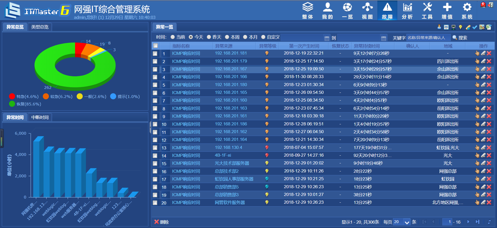Select the 当前 time radio button
This screenshot has width=497, height=228.
[x=173, y=37]
